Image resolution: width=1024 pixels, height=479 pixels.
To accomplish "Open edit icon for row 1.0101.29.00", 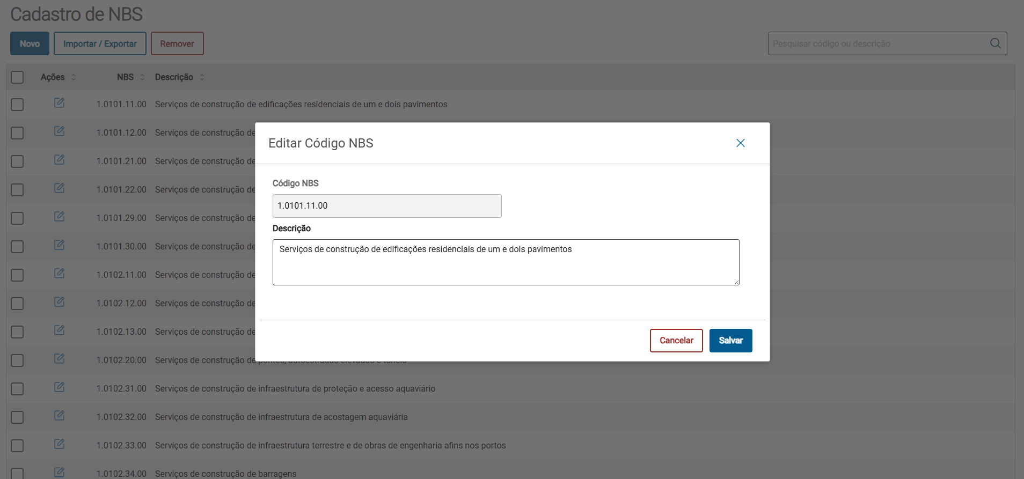I will coord(59,217).
